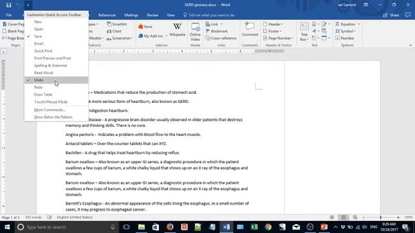Switch to the Review tab
This screenshot has height=233, width=415.
click(152, 15)
